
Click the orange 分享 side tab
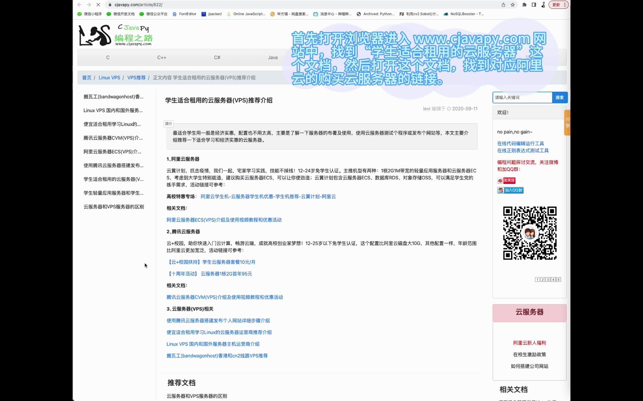[x=567, y=123]
